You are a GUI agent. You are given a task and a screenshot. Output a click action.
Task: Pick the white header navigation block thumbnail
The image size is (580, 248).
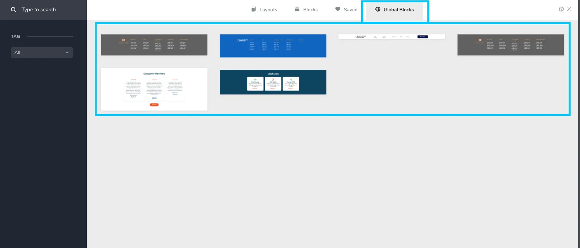pyautogui.click(x=392, y=37)
